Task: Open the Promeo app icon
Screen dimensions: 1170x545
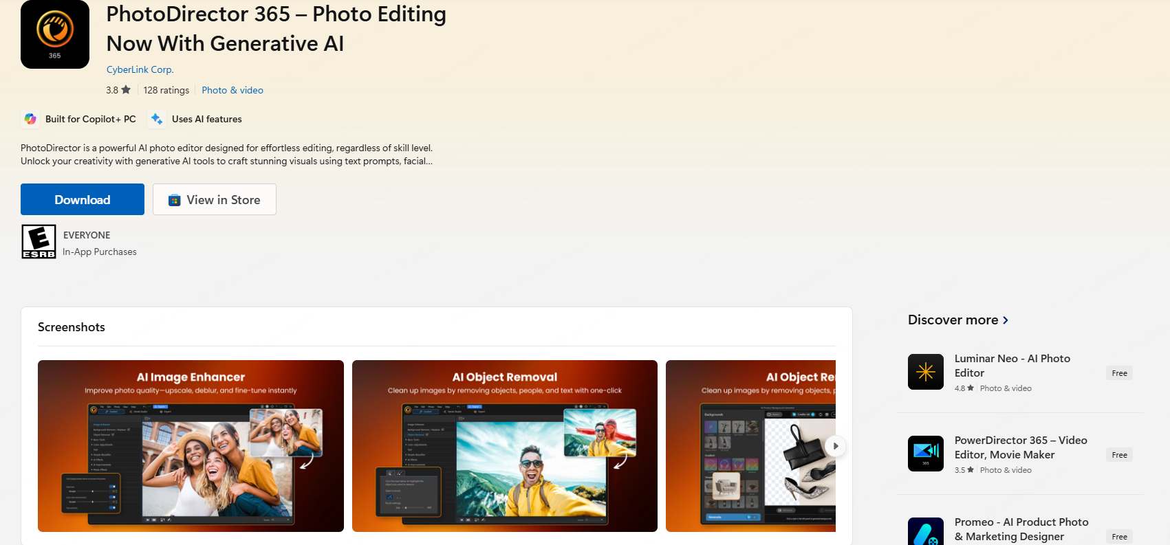Action: point(925,533)
